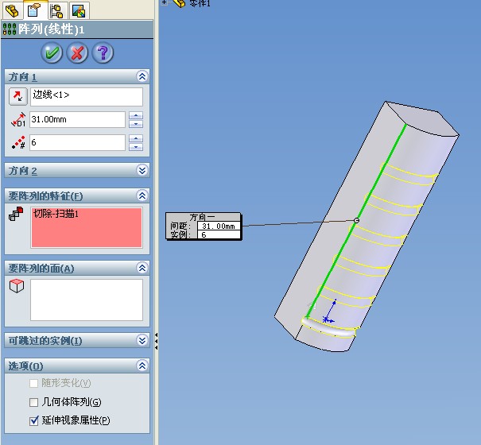Click the panel splitter collapse arrows
This screenshot has height=445, width=481.
click(156, 340)
